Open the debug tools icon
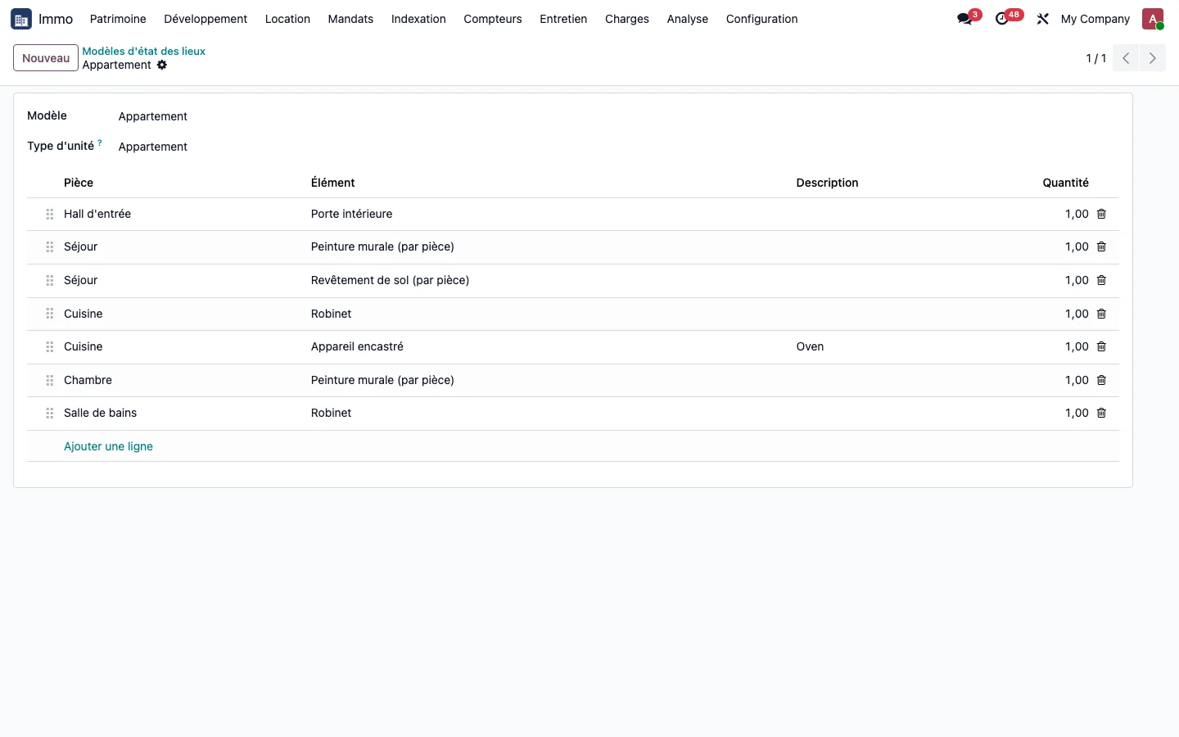Viewport: 1179px width, 737px height. point(1042,19)
